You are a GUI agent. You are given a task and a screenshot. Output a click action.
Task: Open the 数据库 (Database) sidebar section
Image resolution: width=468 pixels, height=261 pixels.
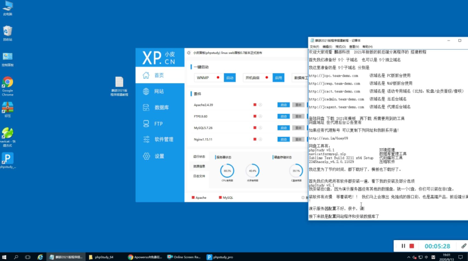coord(161,107)
